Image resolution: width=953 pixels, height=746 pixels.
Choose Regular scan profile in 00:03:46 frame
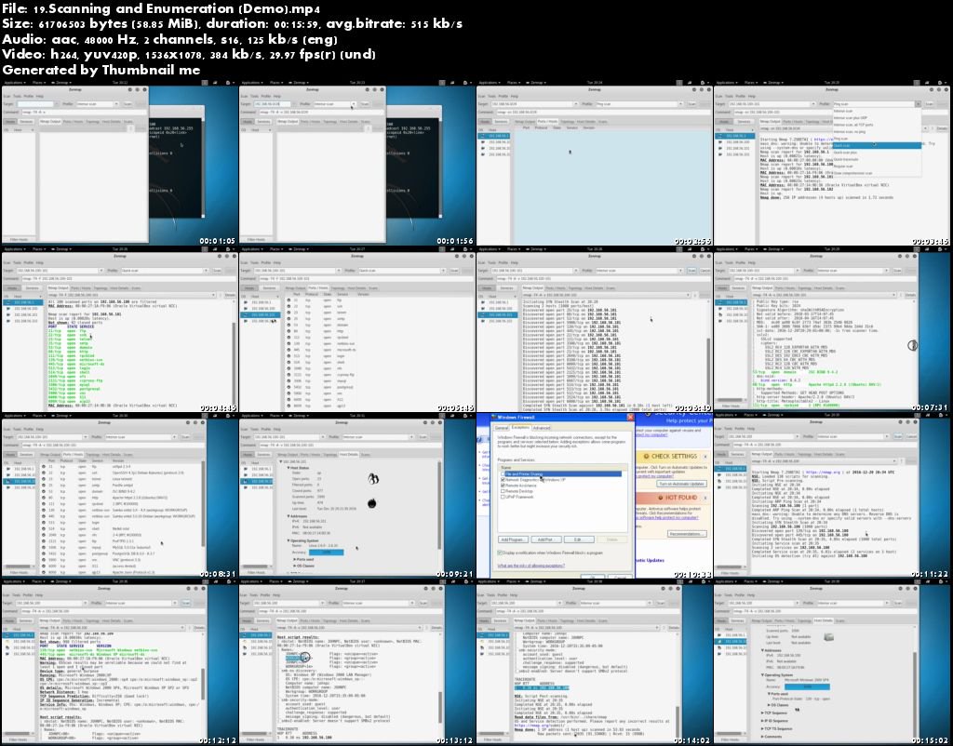pos(877,166)
